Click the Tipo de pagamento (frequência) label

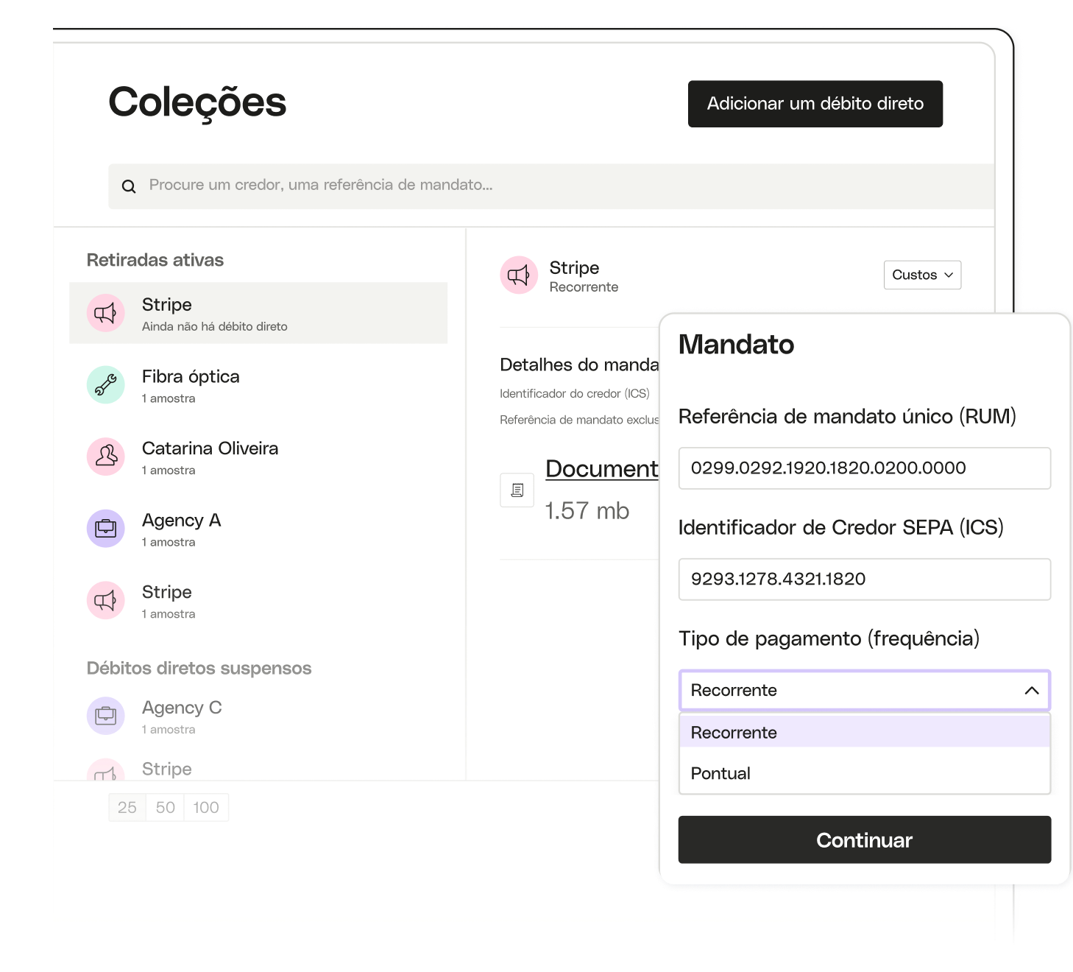829,638
